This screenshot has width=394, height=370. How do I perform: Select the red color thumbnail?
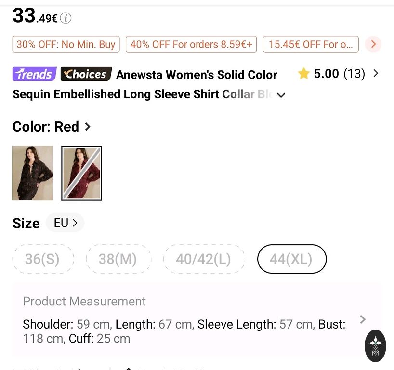pyautogui.click(x=81, y=173)
